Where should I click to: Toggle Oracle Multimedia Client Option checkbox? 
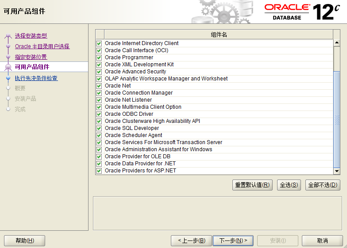pyautogui.click(x=99, y=107)
